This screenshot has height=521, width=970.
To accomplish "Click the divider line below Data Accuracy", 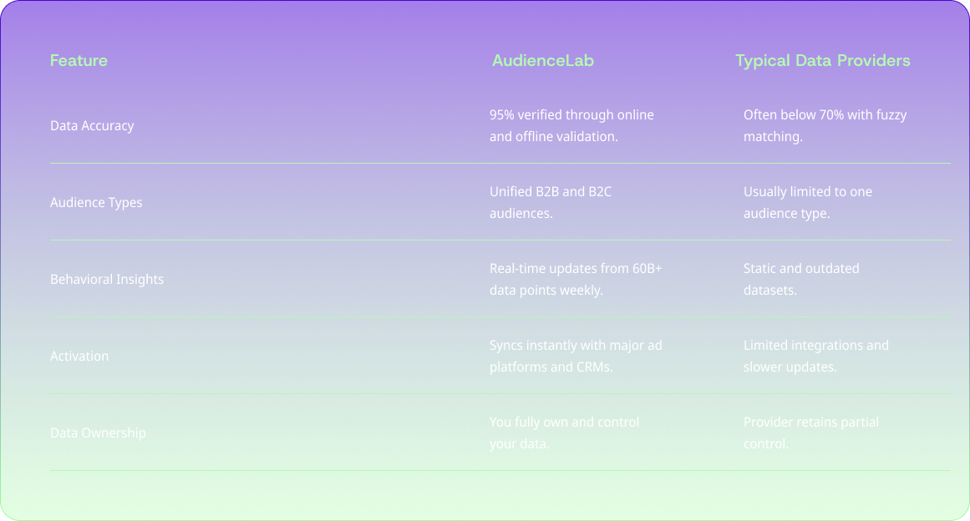I will (x=500, y=163).
